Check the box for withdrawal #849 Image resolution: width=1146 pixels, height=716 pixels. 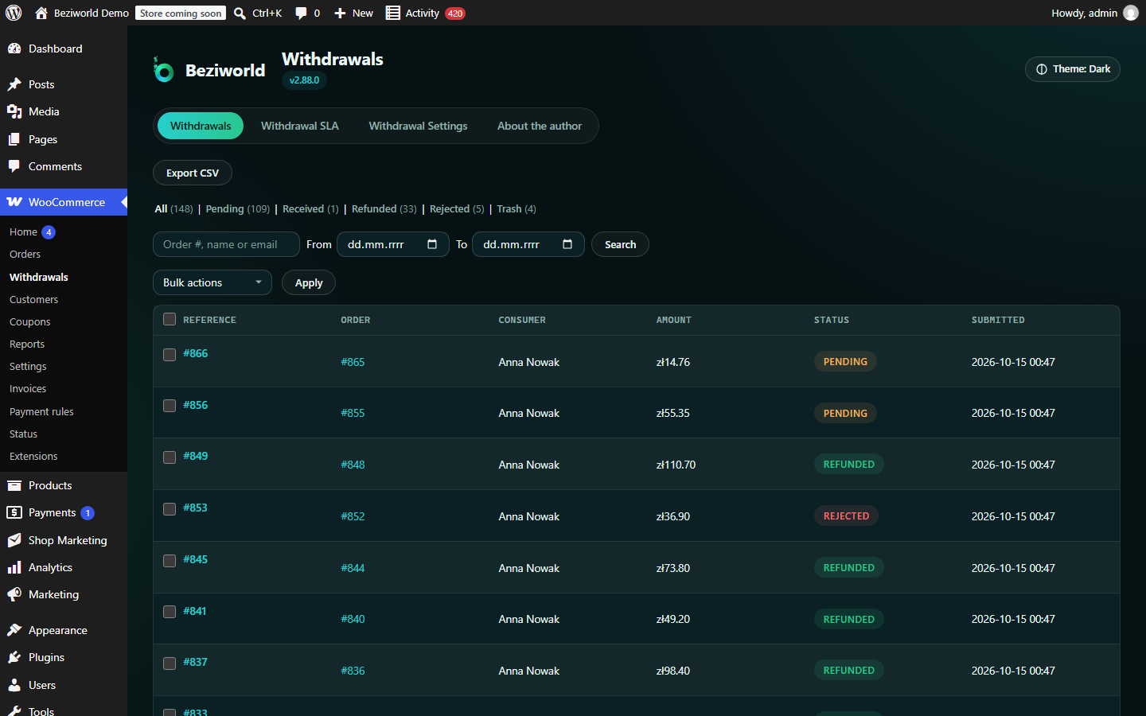(170, 457)
